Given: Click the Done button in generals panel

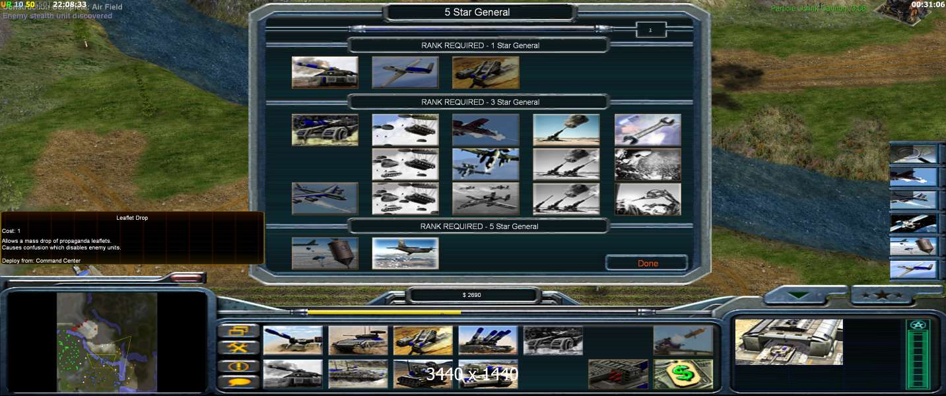Looking at the screenshot, I should click(x=648, y=263).
